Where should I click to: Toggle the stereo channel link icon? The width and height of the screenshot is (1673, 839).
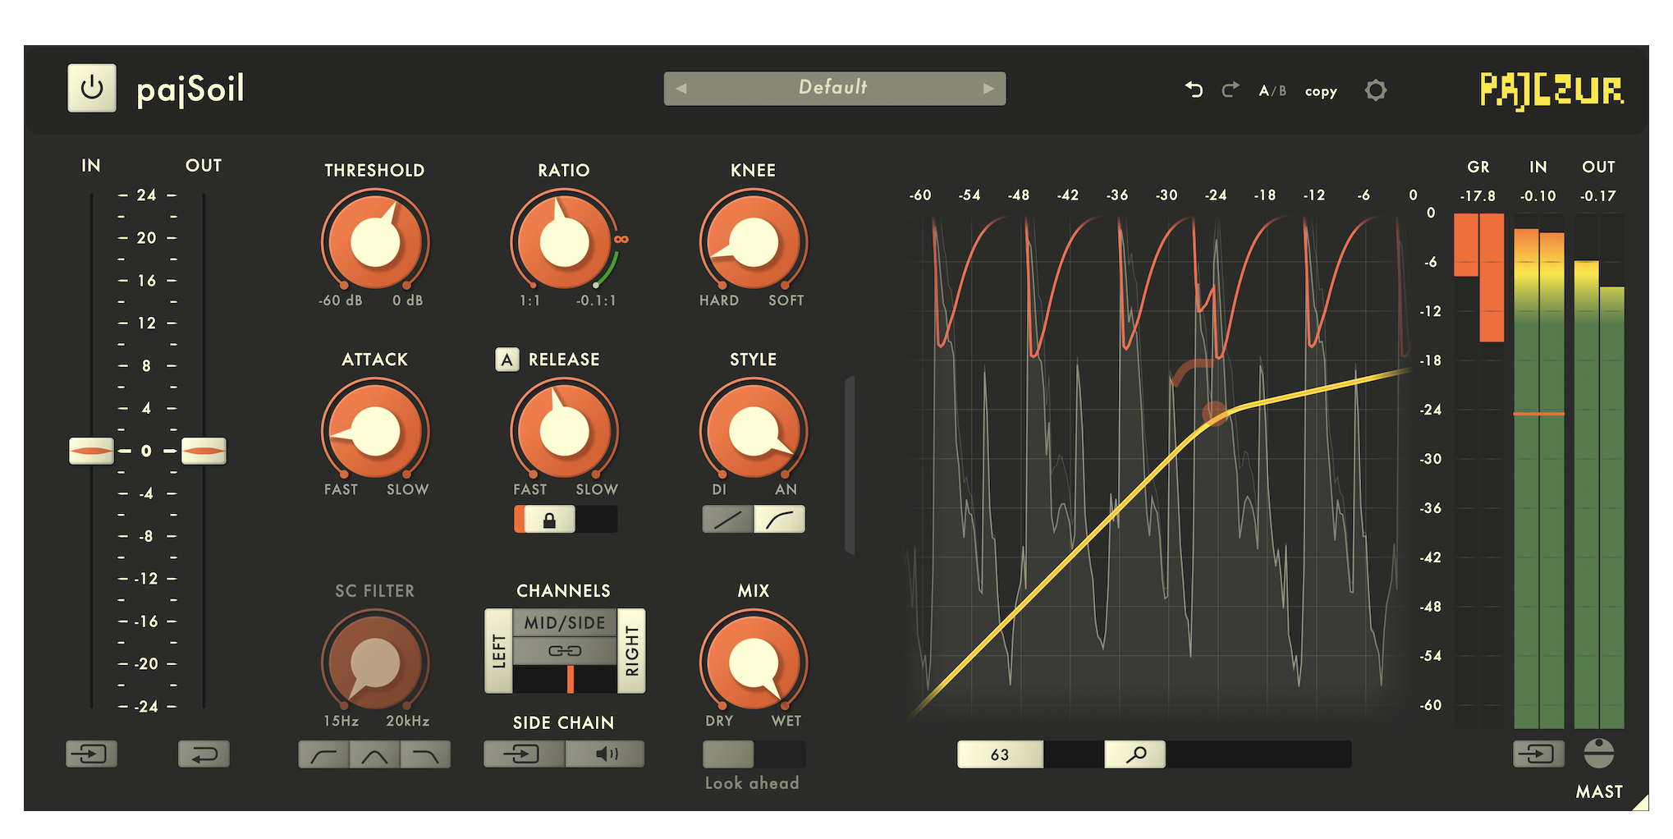pyautogui.click(x=565, y=651)
